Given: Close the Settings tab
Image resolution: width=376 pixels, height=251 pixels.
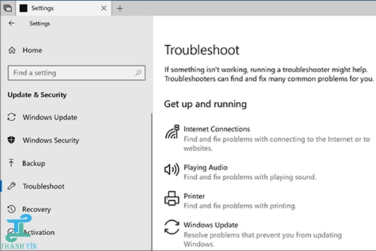Looking at the screenshot, I should coord(103,8).
